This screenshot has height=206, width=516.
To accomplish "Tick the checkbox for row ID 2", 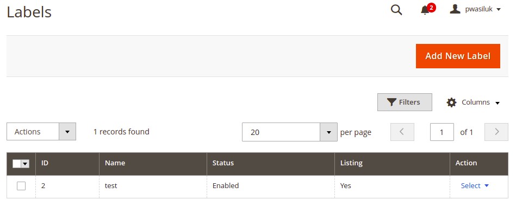I will pos(21,186).
